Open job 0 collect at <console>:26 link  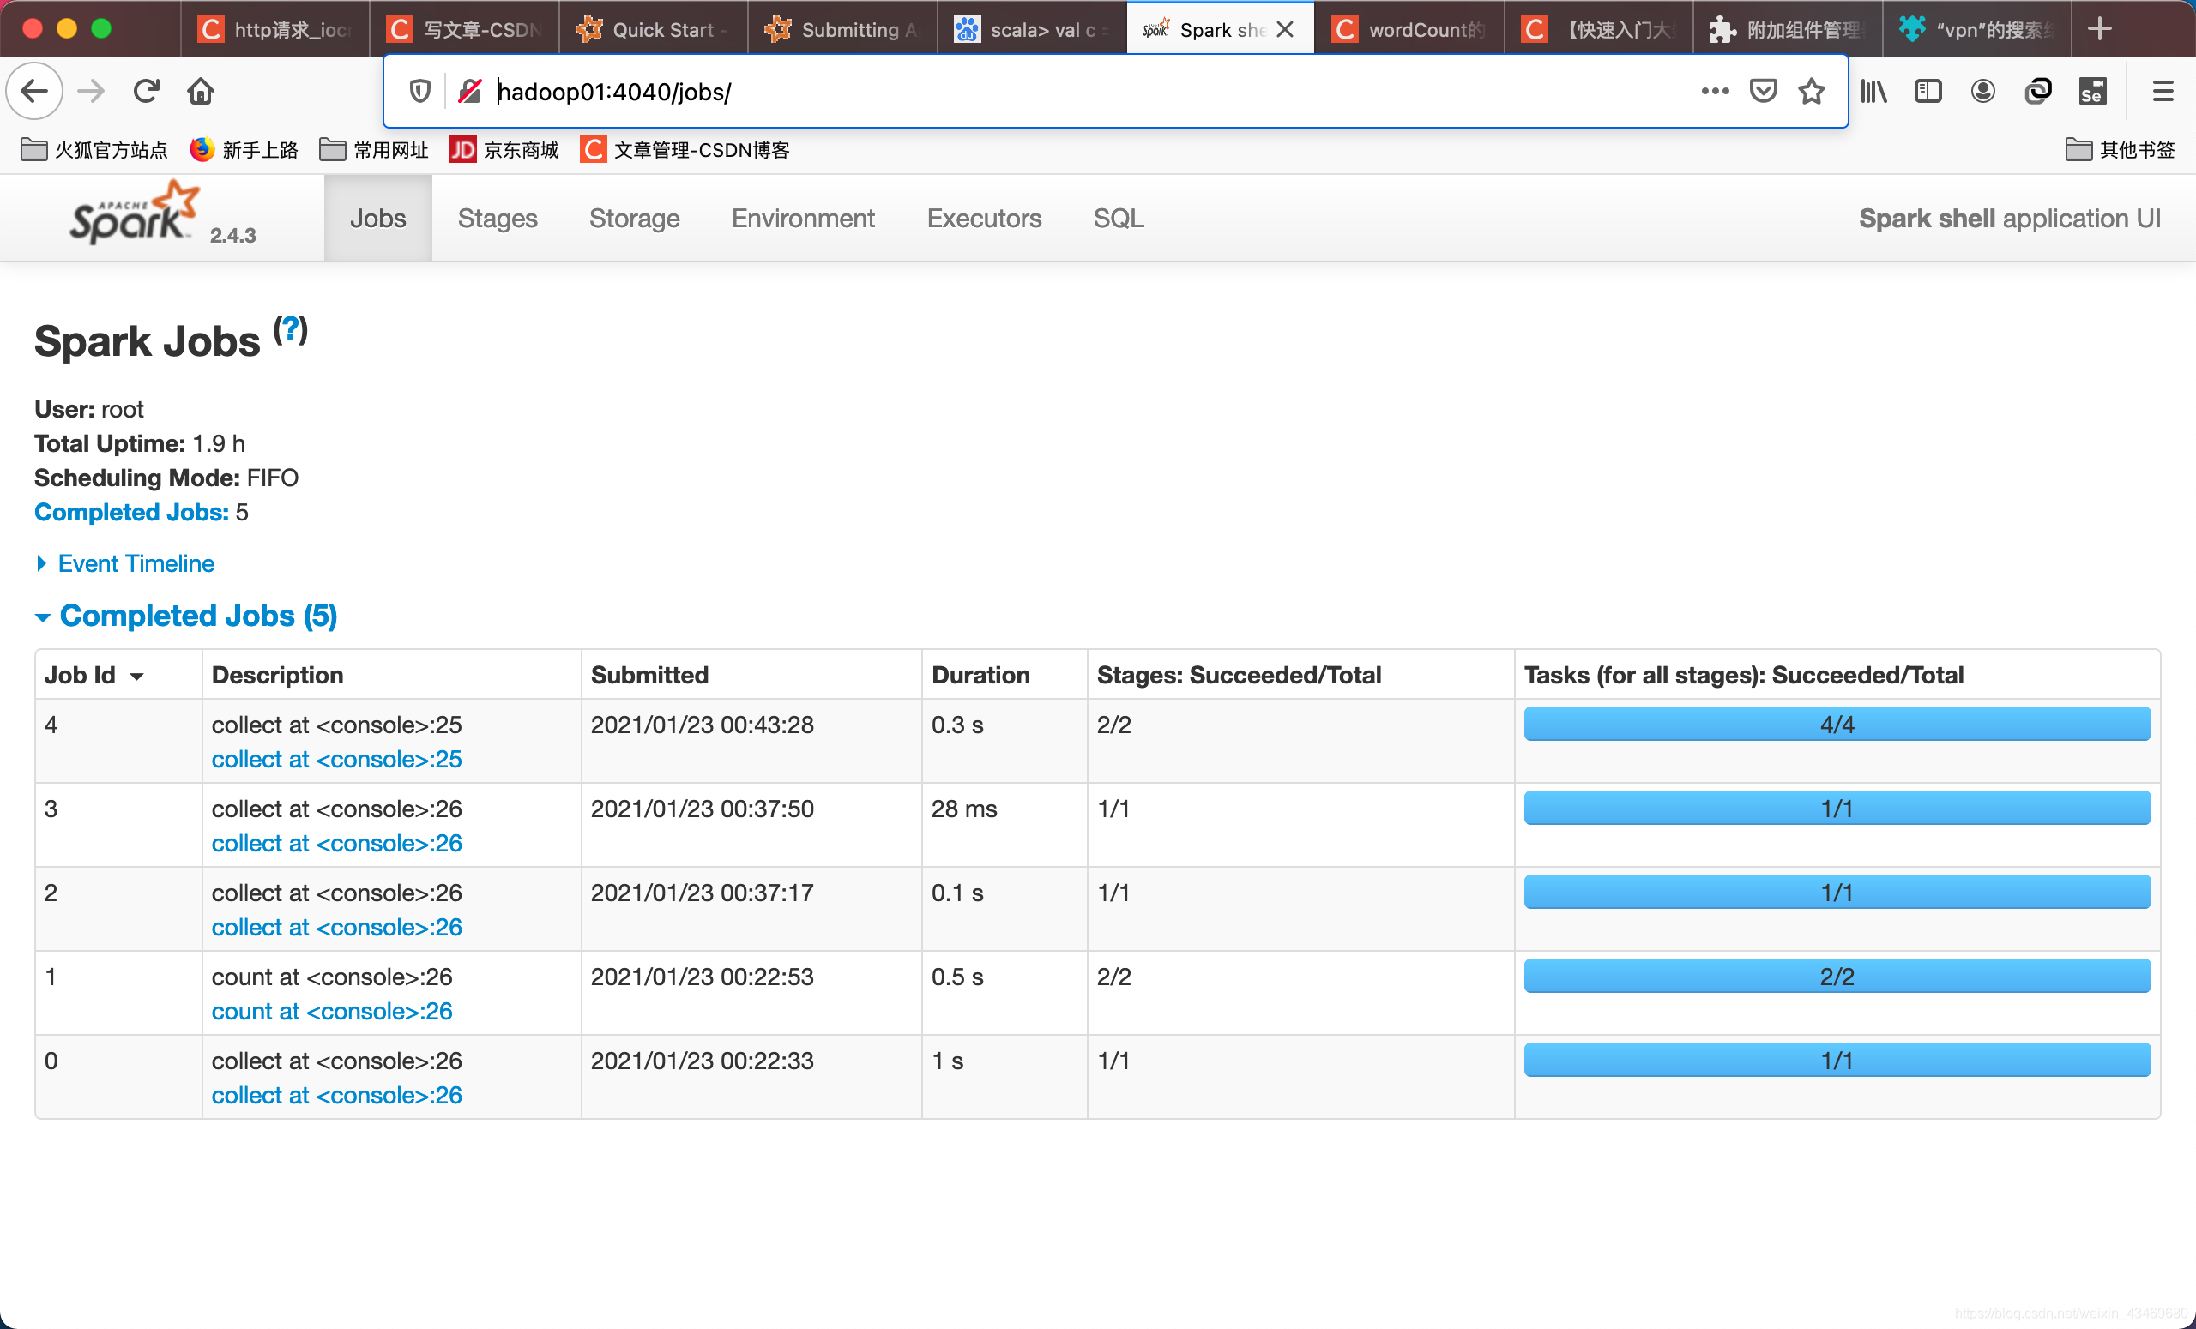336,1095
